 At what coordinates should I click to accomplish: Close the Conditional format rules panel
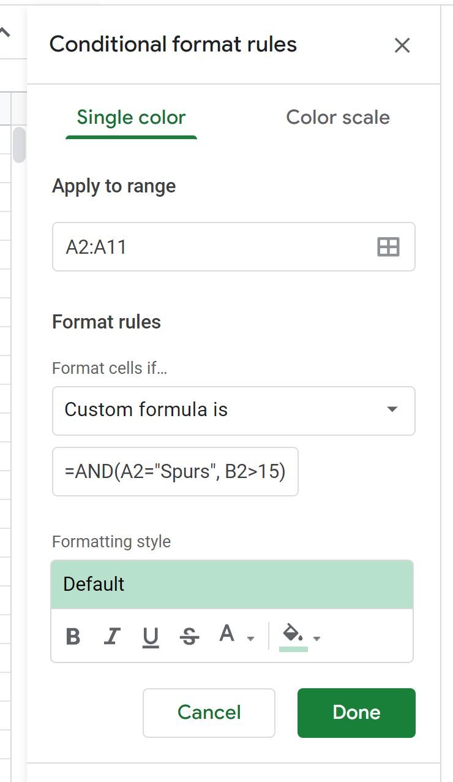pyautogui.click(x=402, y=45)
